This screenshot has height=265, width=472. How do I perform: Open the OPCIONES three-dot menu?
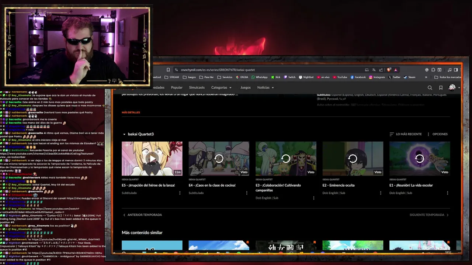coord(437,134)
